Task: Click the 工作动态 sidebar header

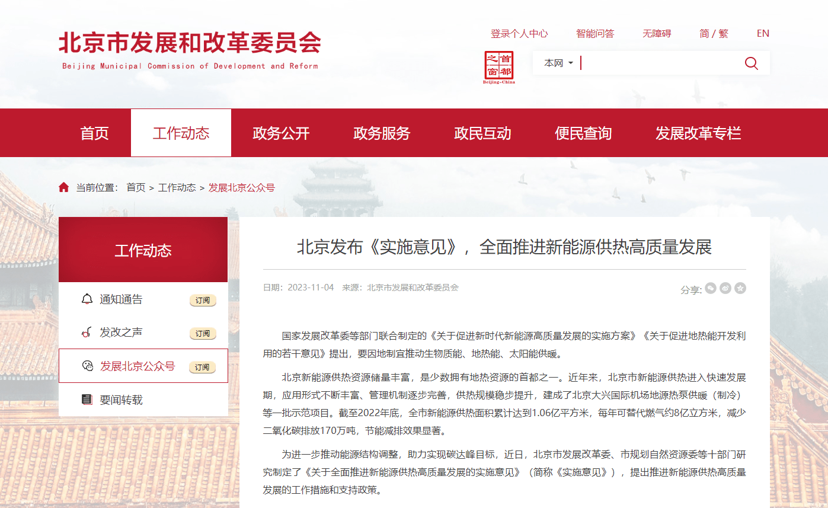Action: pyautogui.click(x=143, y=250)
